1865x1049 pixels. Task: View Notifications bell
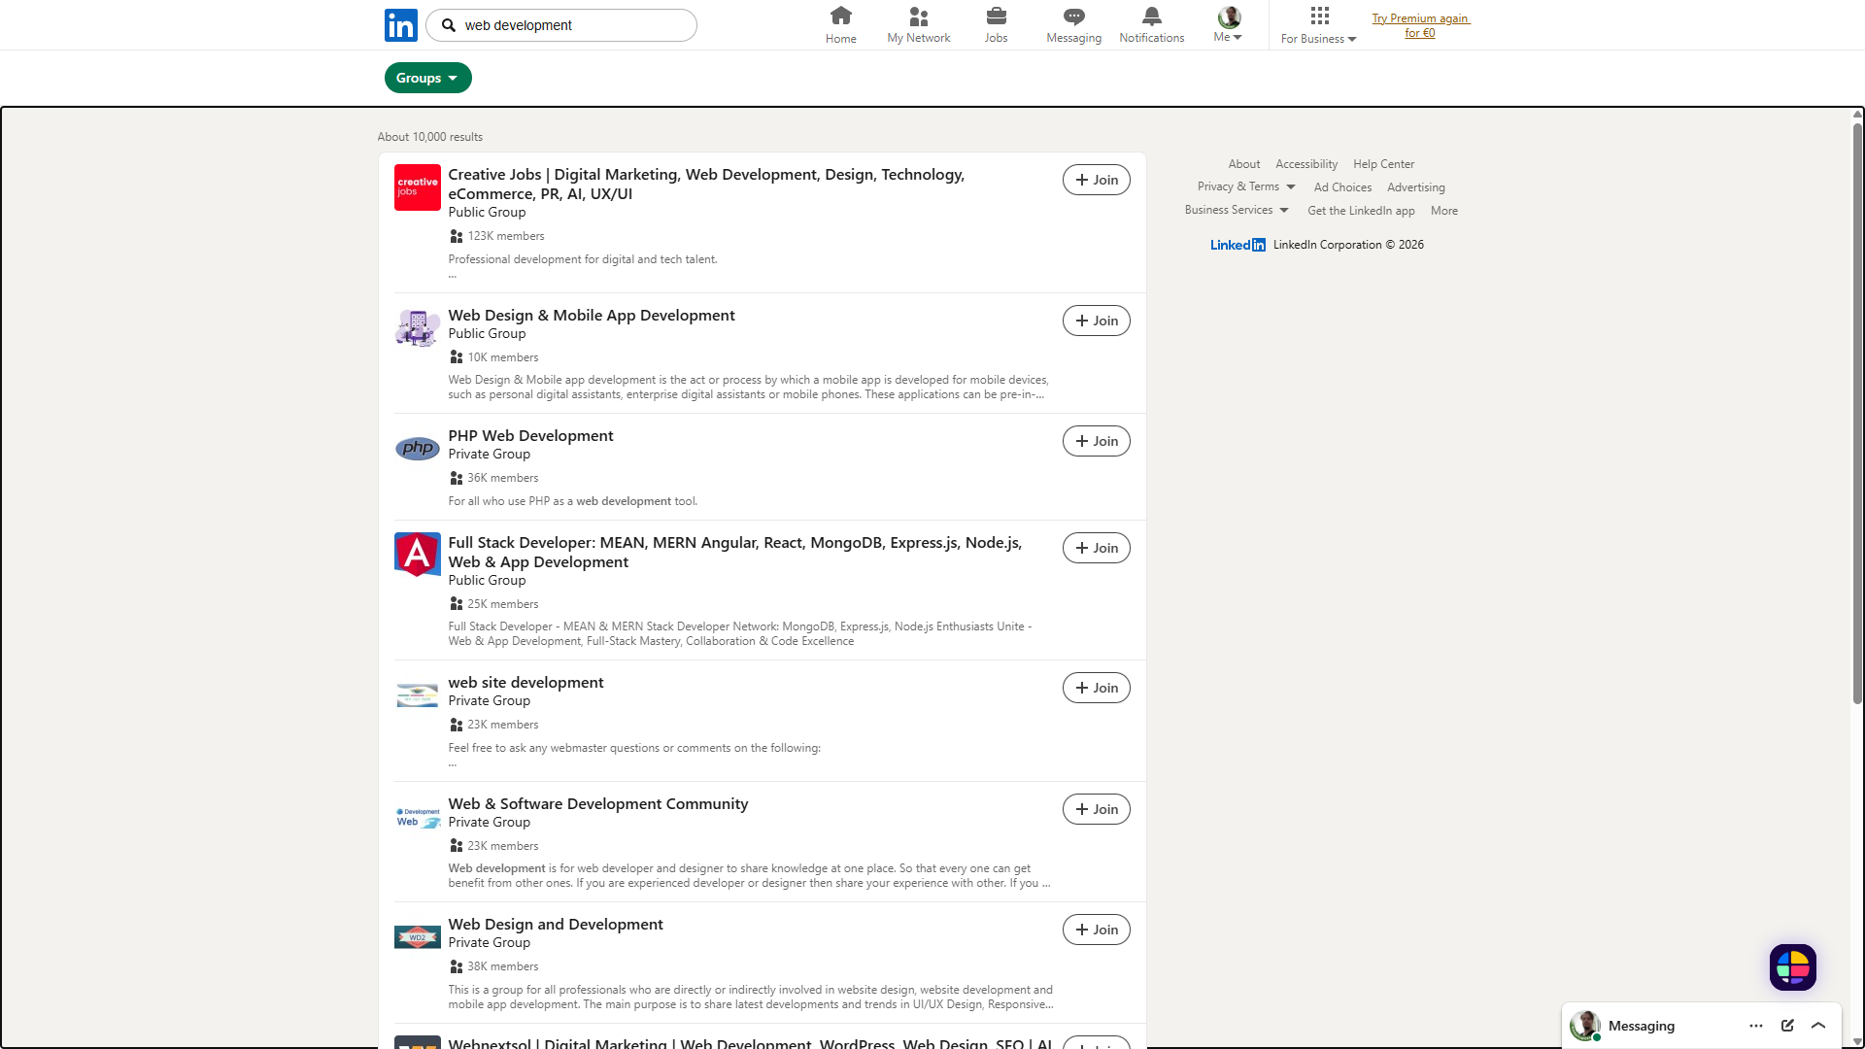tap(1152, 25)
